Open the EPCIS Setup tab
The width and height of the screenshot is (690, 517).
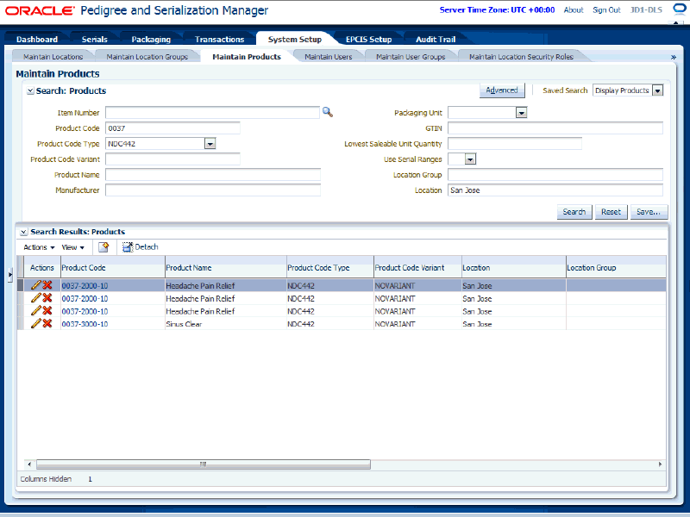pyautogui.click(x=369, y=39)
